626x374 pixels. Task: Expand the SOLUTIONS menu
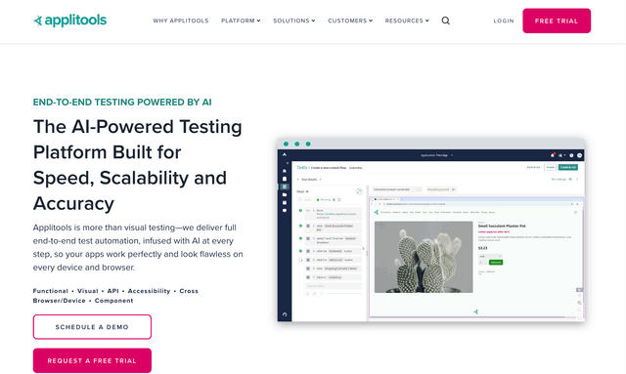pos(294,21)
